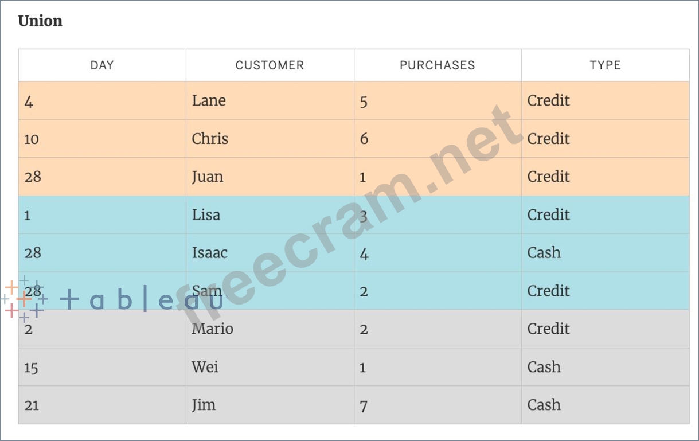Select the Credit type cell in Mario's row
Screen dimensions: 699x441
(548, 329)
